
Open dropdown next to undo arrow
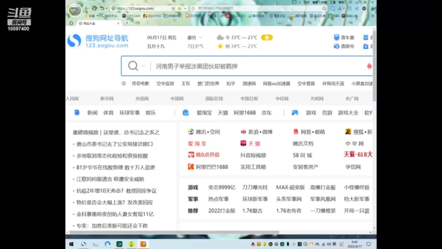(x=106, y=8)
